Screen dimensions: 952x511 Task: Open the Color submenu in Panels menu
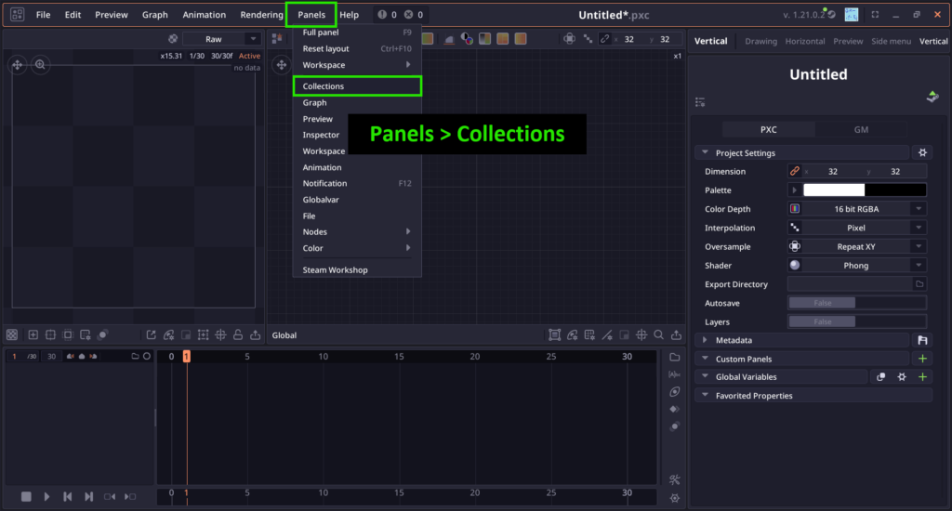click(x=357, y=248)
